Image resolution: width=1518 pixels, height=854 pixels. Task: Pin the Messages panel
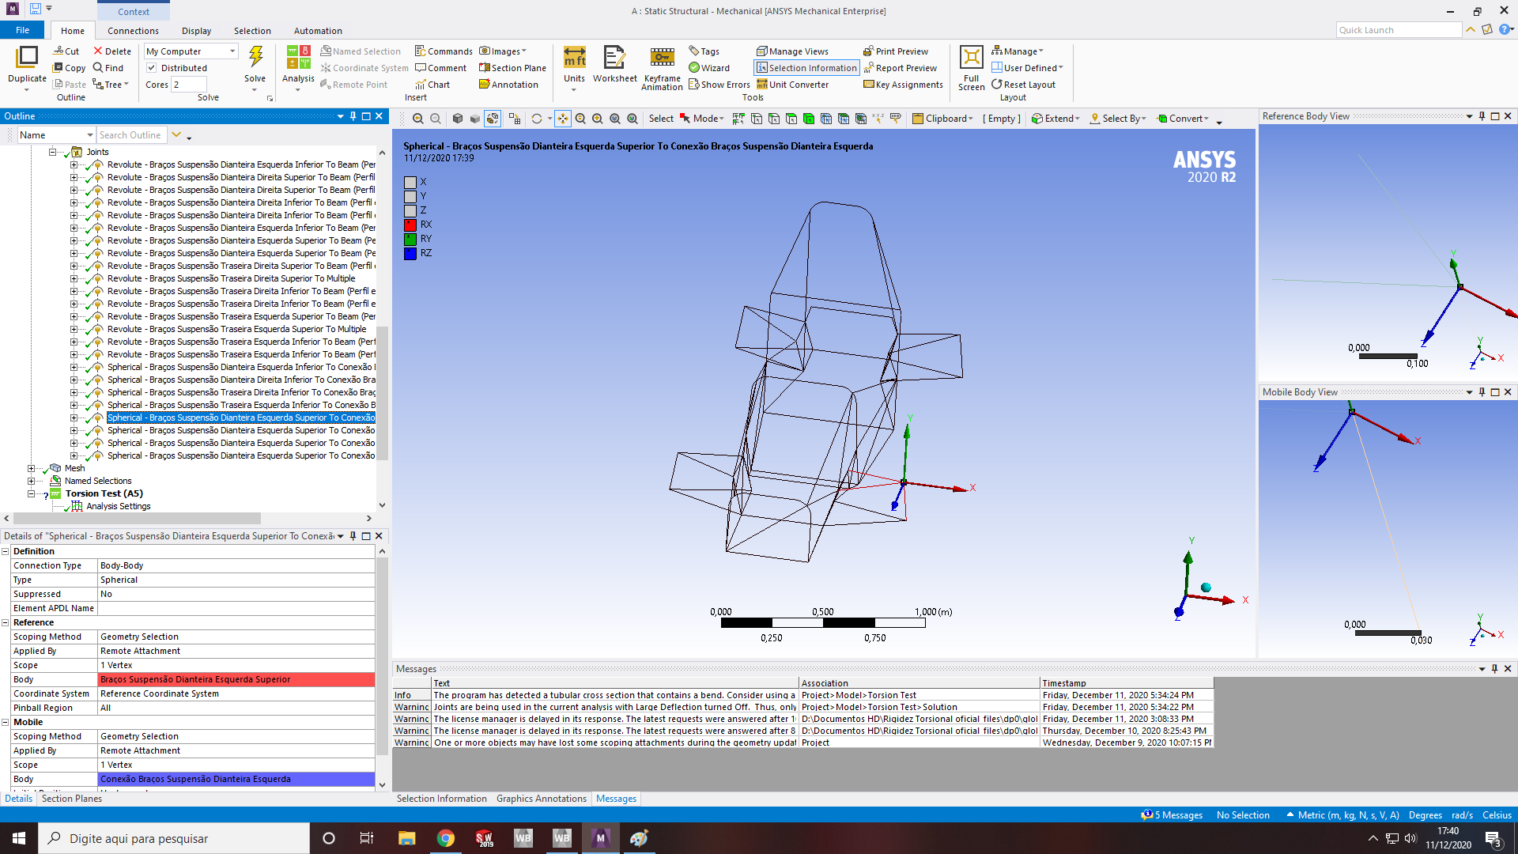tap(1494, 669)
